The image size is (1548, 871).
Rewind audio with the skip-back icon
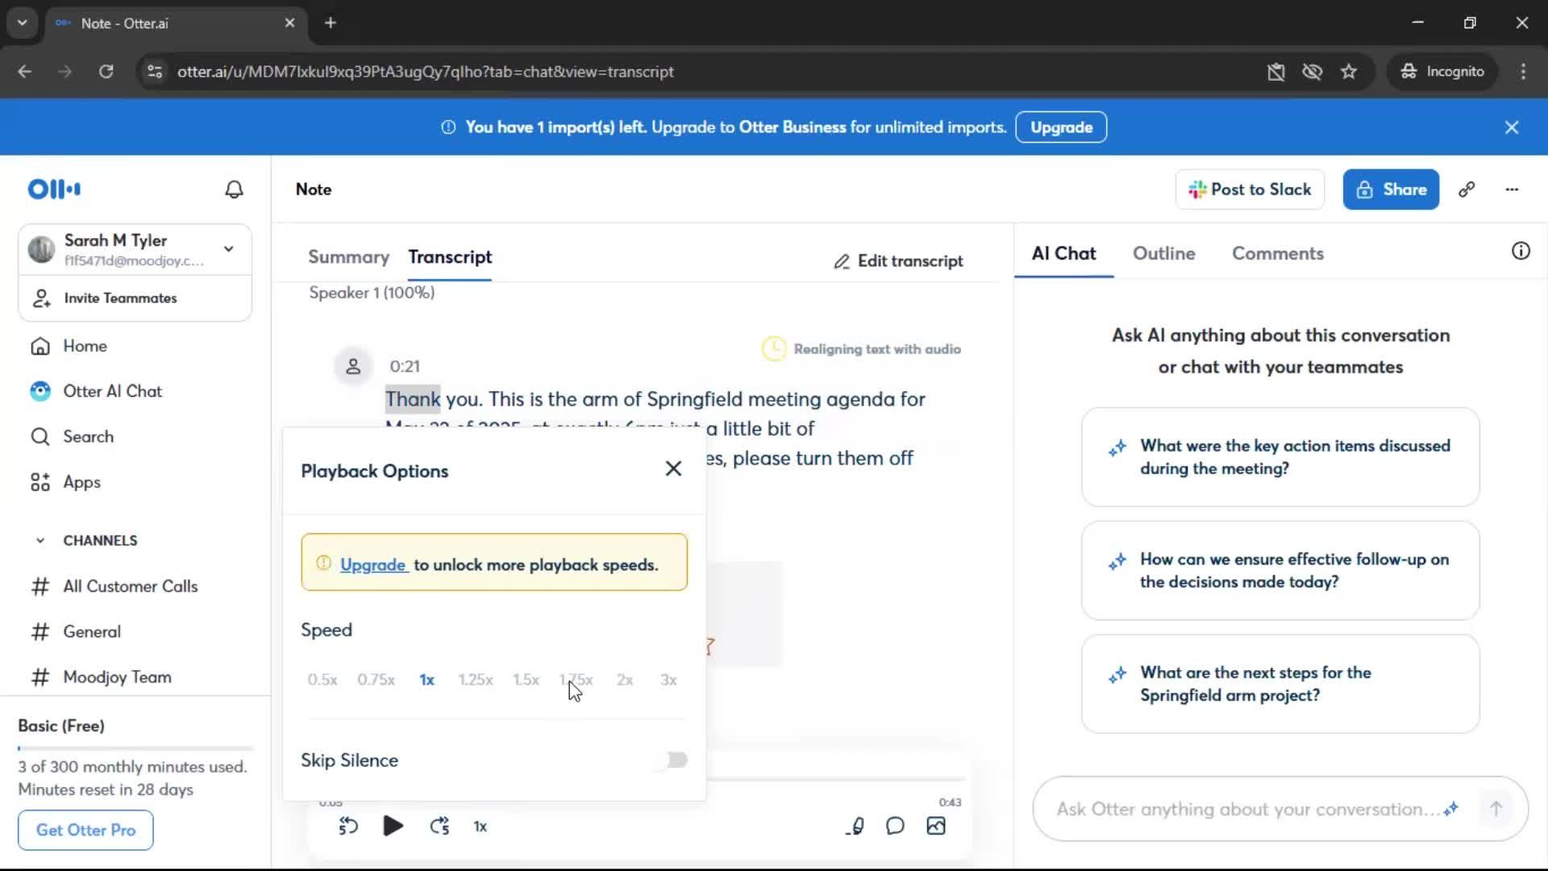tap(348, 826)
